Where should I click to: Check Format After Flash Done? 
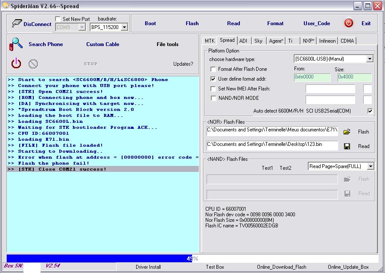pyautogui.click(x=213, y=69)
